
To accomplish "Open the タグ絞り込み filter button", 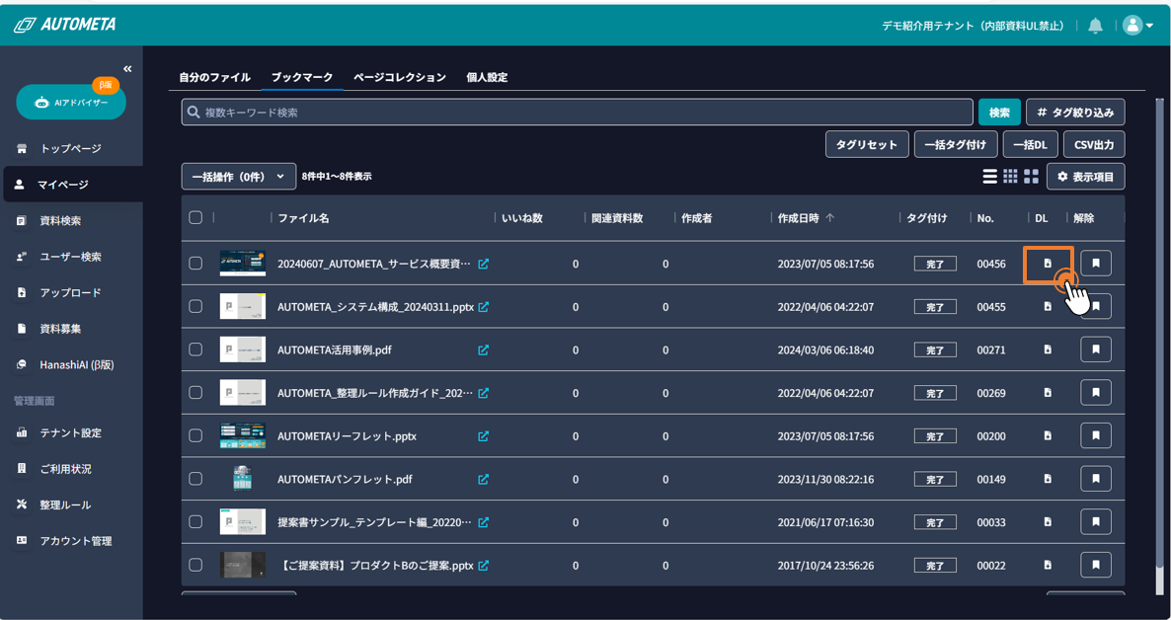I will click(x=1075, y=112).
